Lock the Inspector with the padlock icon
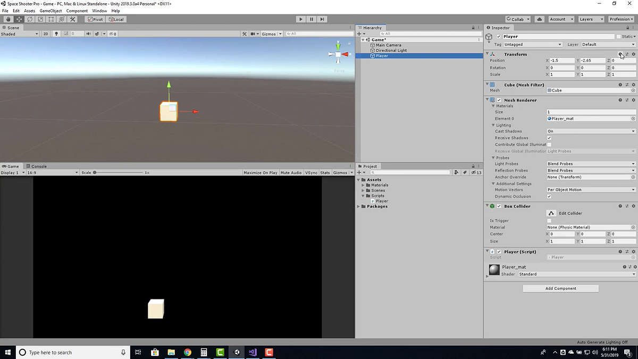This screenshot has height=359, width=638. coord(627,28)
